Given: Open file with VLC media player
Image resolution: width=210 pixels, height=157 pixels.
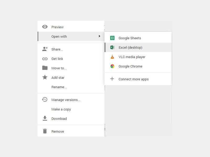Looking at the screenshot, I should pos(138,57).
